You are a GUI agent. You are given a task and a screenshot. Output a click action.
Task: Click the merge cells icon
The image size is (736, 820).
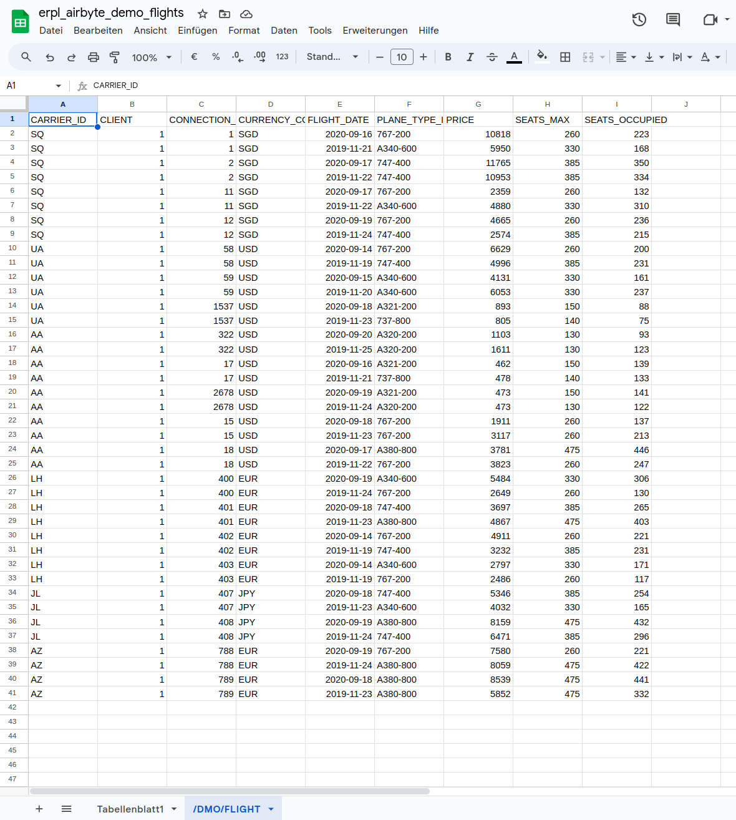point(588,57)
